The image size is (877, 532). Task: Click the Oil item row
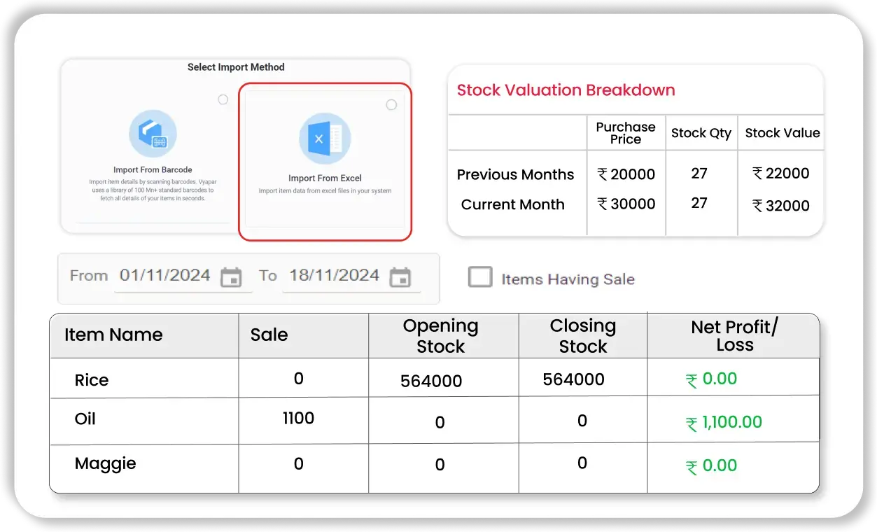tap(85, 419)
